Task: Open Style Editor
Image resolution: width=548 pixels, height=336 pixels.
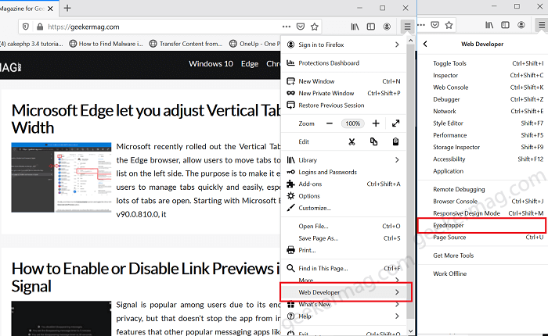Action: pos(483,123)
